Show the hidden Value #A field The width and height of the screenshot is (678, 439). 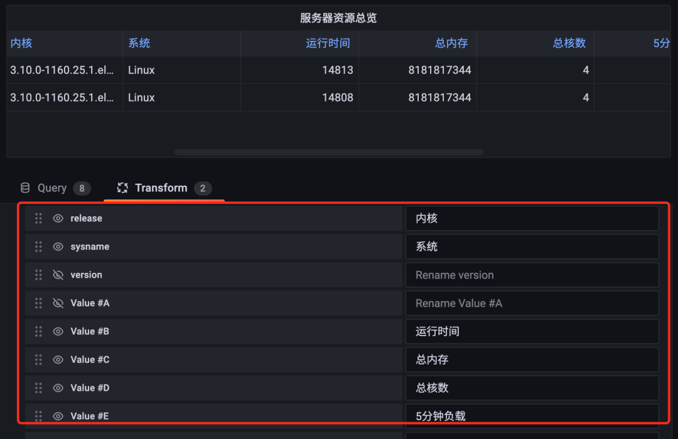click(58, 304)
